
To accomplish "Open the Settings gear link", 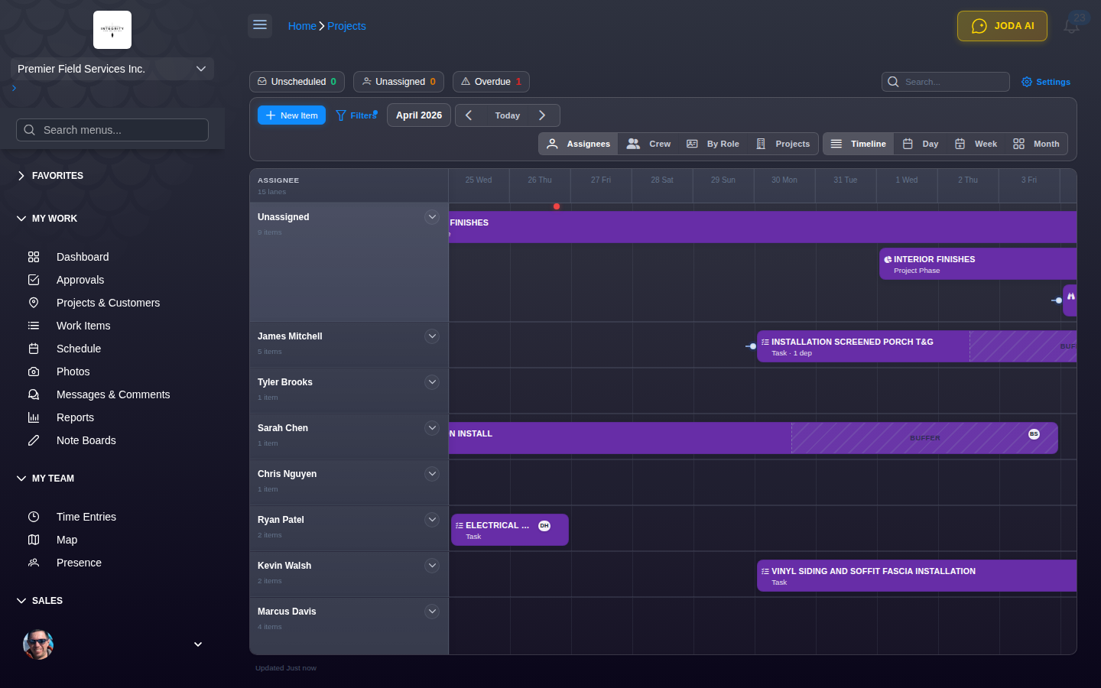I will 1046,82.
